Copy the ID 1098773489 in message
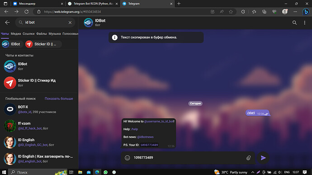This screenshot has height=175, width=312. 149,145
